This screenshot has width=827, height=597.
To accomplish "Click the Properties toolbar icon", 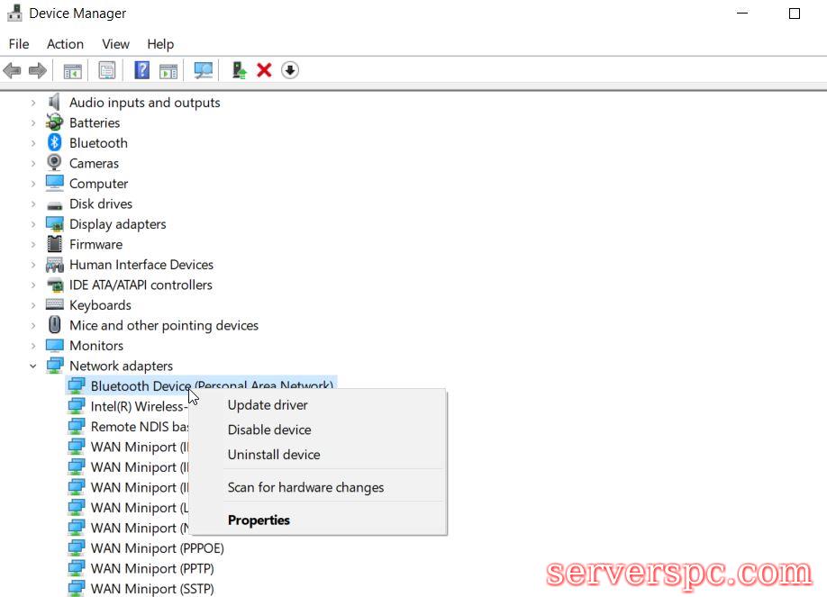I will (x=107, y=70).
